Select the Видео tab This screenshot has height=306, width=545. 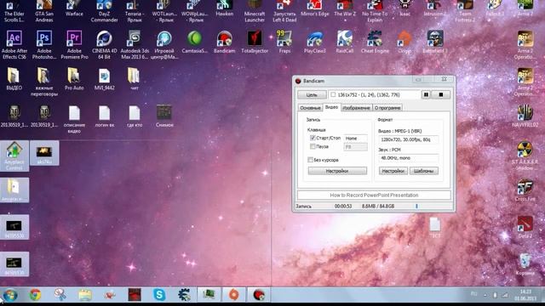point(331,107)
